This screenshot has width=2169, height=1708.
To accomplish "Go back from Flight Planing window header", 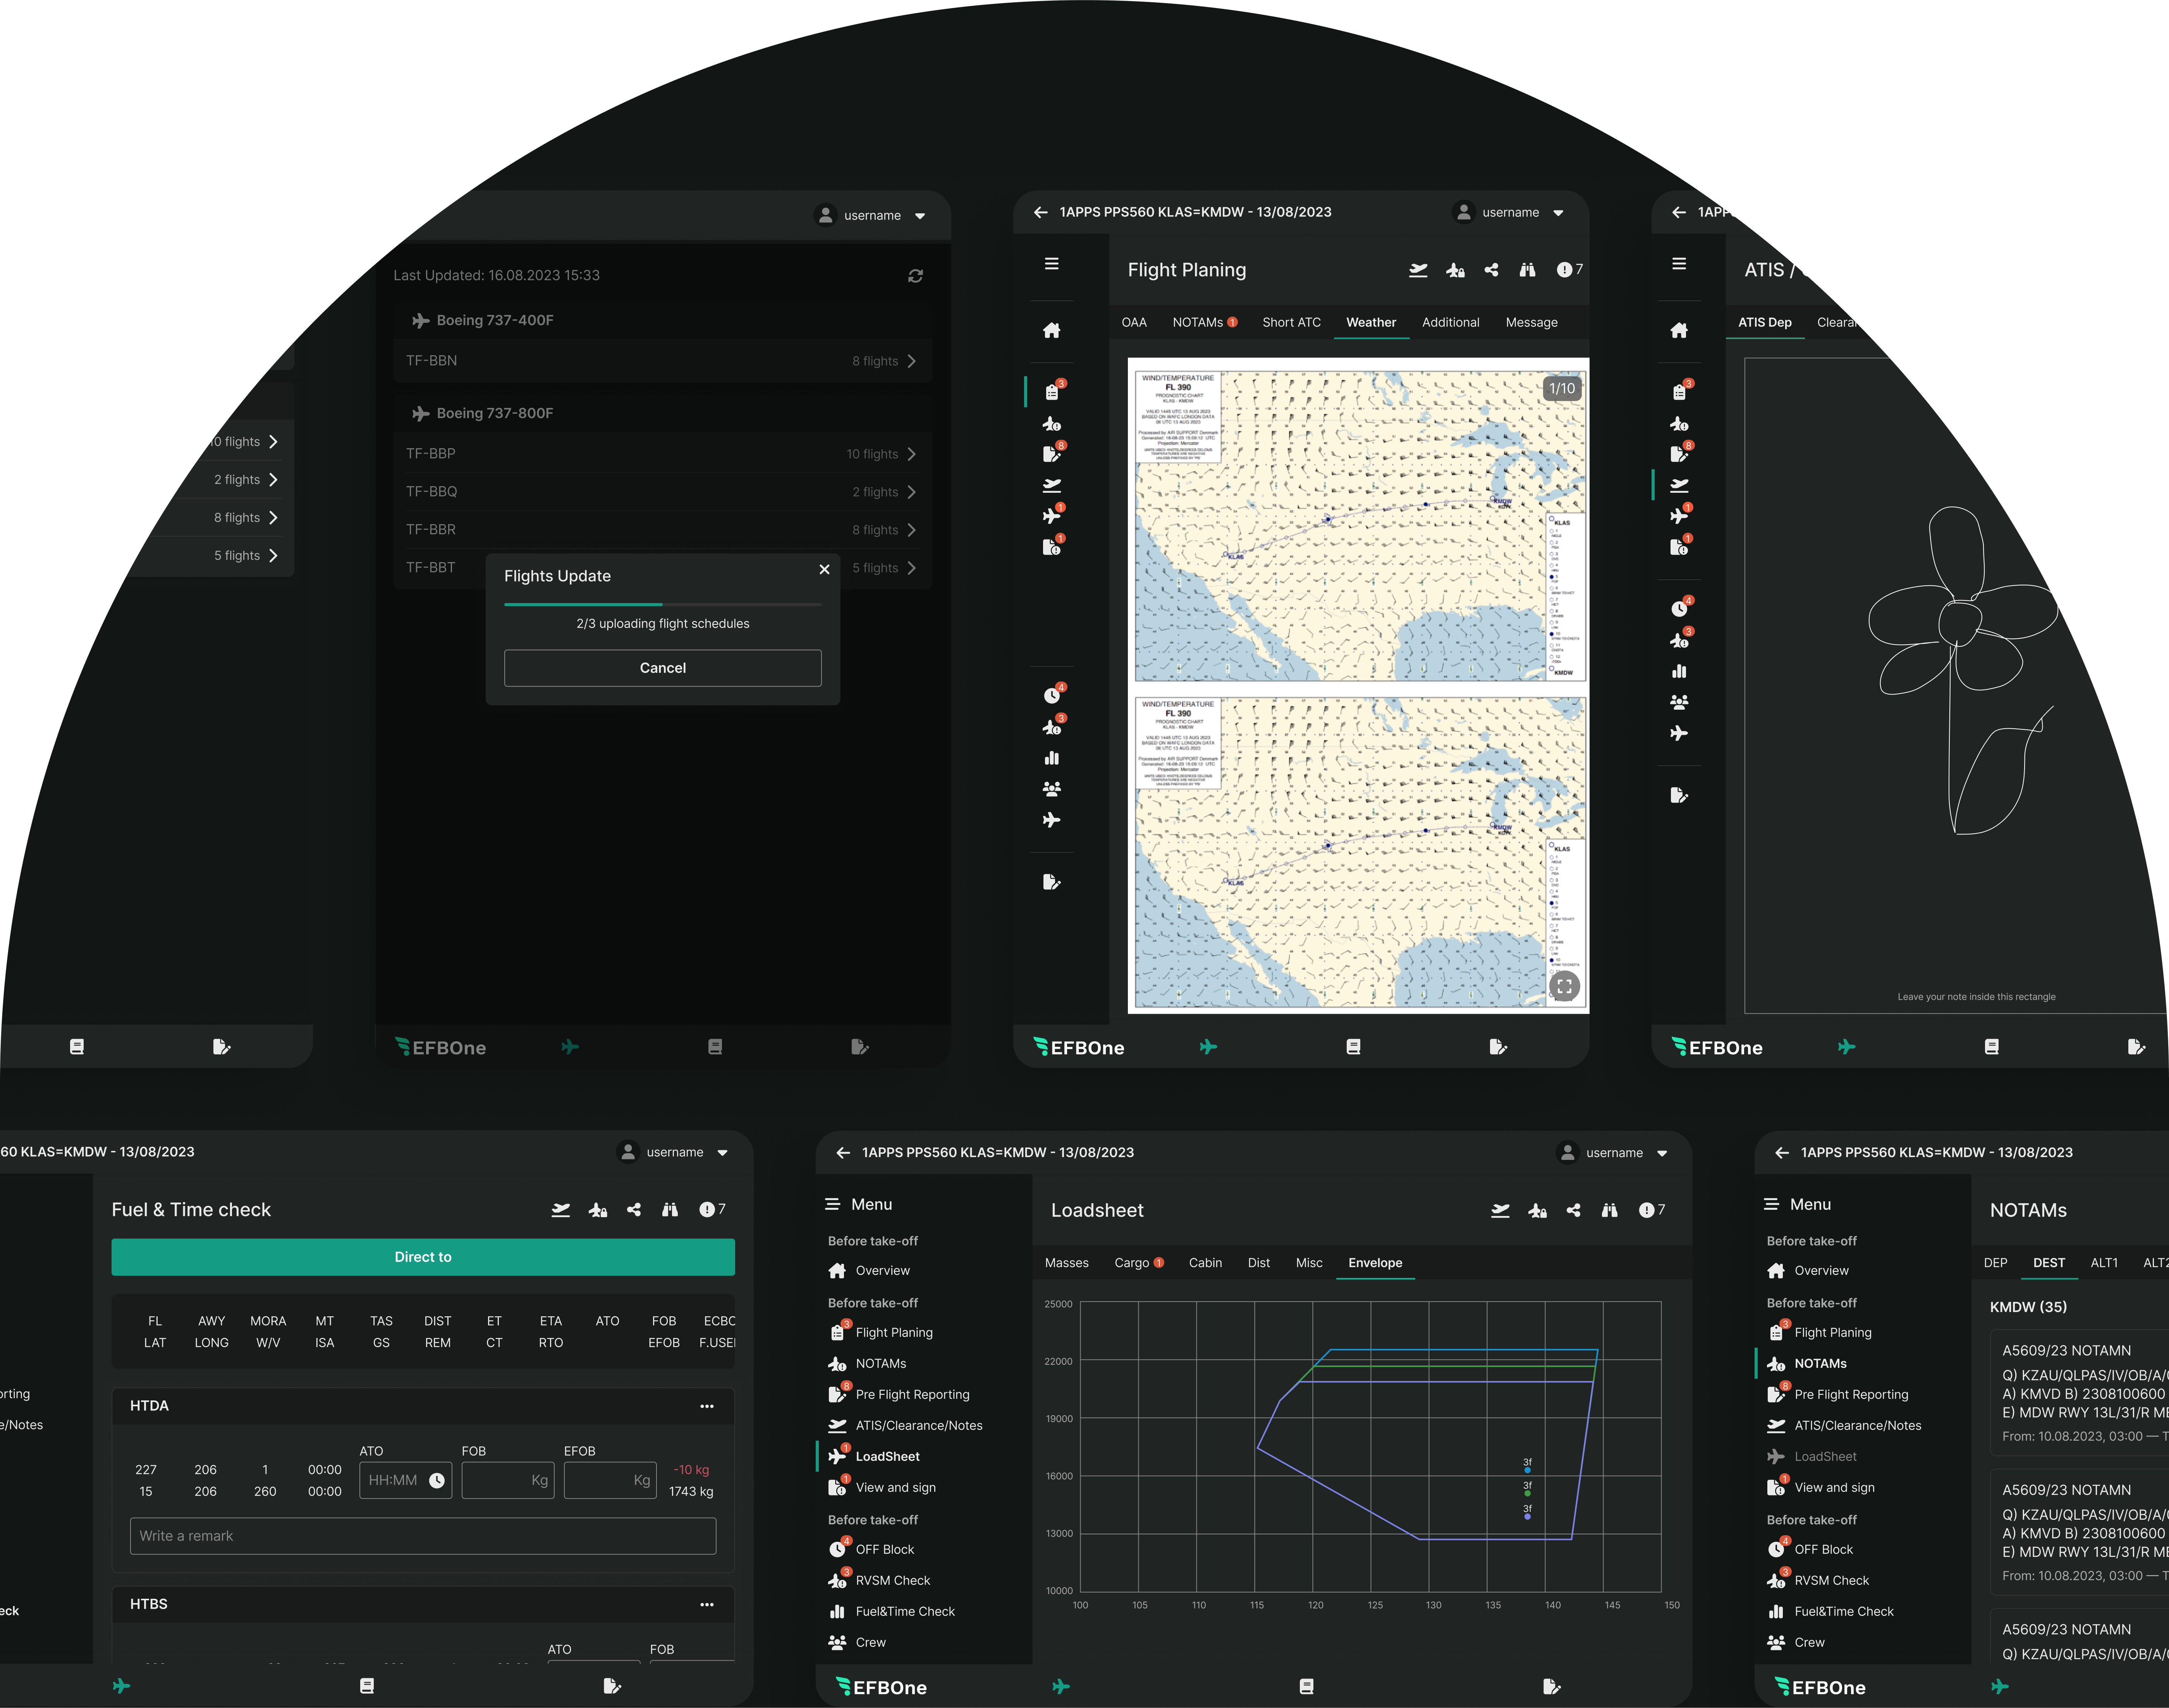I will coord(1040,212).
